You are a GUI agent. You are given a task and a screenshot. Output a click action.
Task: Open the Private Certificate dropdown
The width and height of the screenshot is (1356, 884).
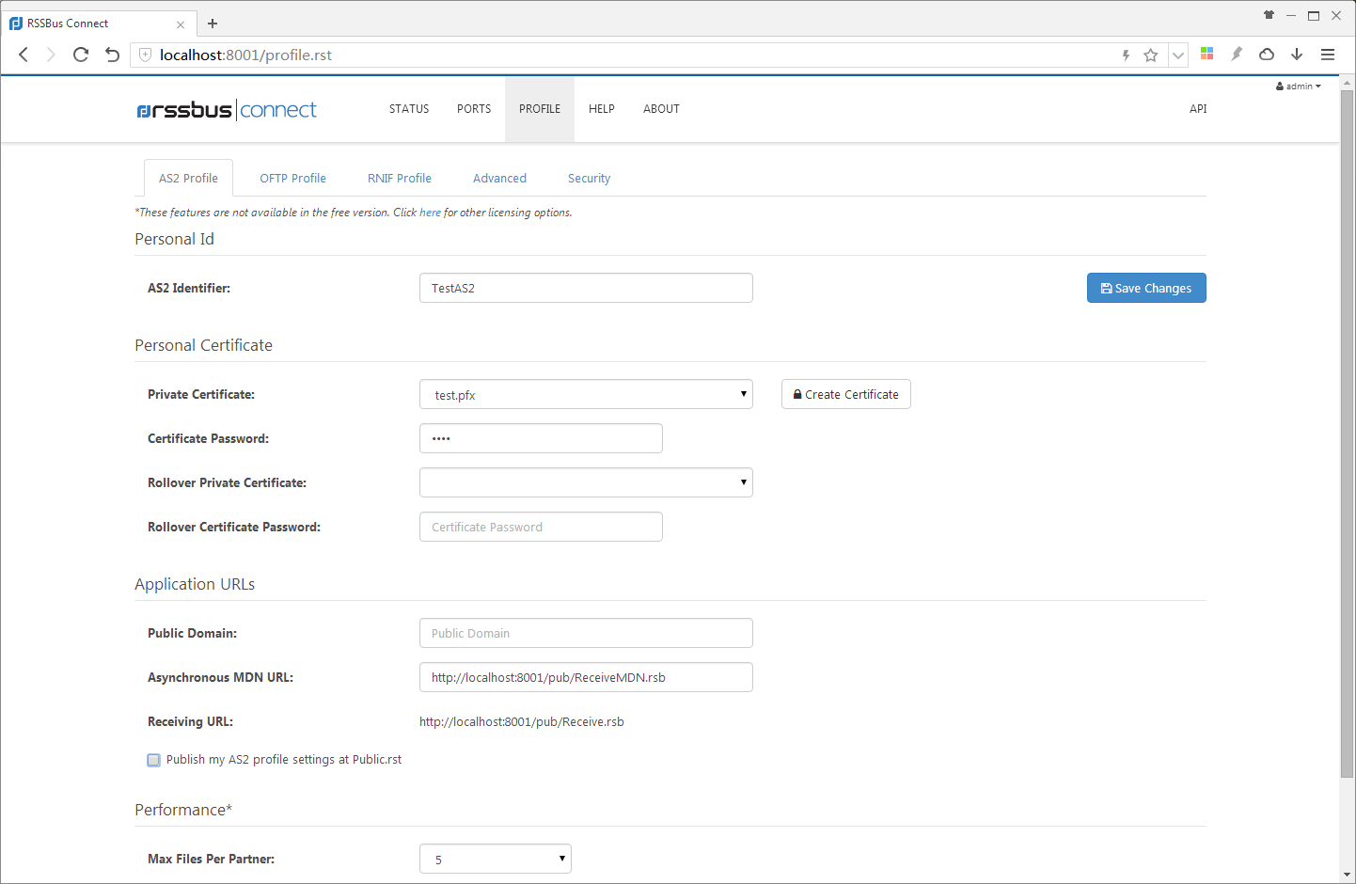pos(586,394)
